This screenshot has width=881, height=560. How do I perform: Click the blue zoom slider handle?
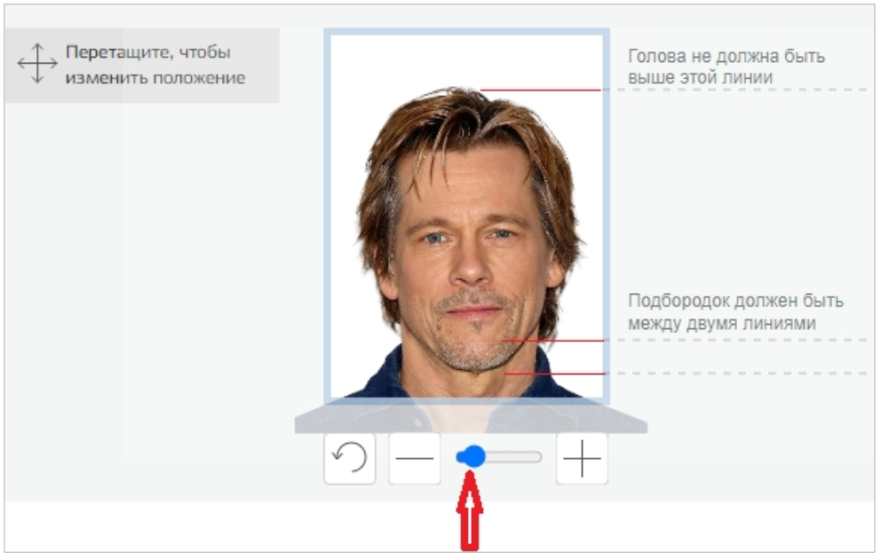(x=473, y=457)
